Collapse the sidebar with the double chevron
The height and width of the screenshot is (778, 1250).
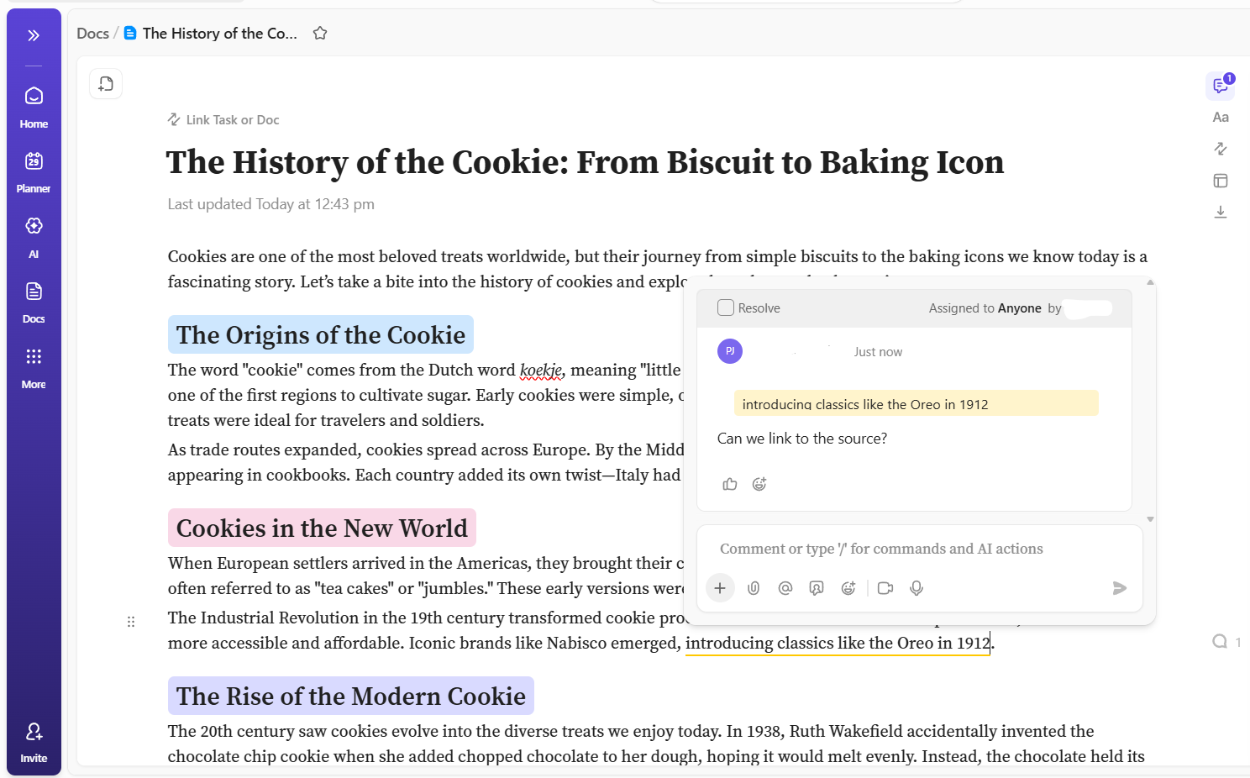tap(34, 35)
